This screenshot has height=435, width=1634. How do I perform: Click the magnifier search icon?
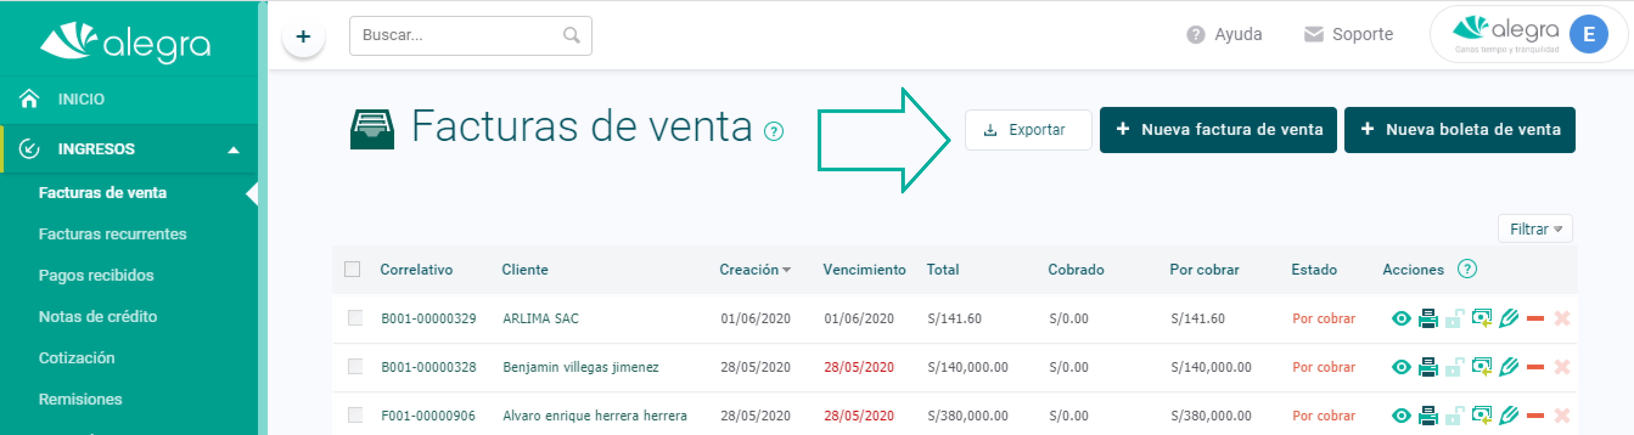coord(571,36)
